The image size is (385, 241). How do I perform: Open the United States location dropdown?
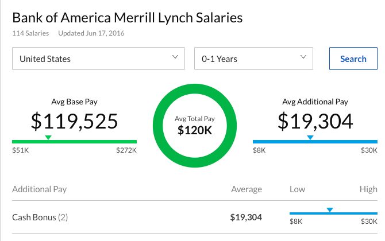(x=98, y=59)
